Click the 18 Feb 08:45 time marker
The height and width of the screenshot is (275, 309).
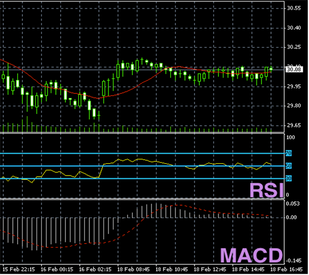click(134, 269)
